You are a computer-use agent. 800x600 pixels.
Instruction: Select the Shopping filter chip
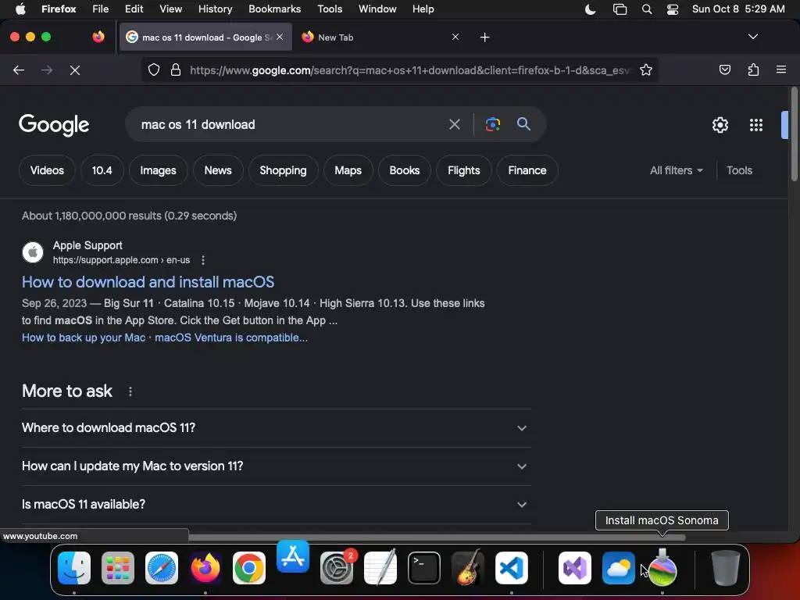point(283,170)
